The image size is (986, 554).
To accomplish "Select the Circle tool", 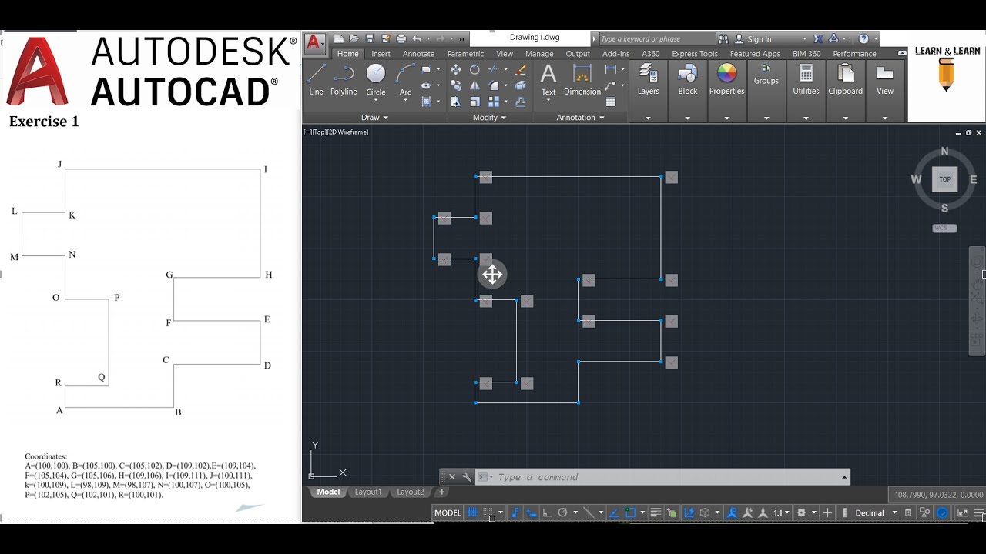I will click(x=376, y=80).
